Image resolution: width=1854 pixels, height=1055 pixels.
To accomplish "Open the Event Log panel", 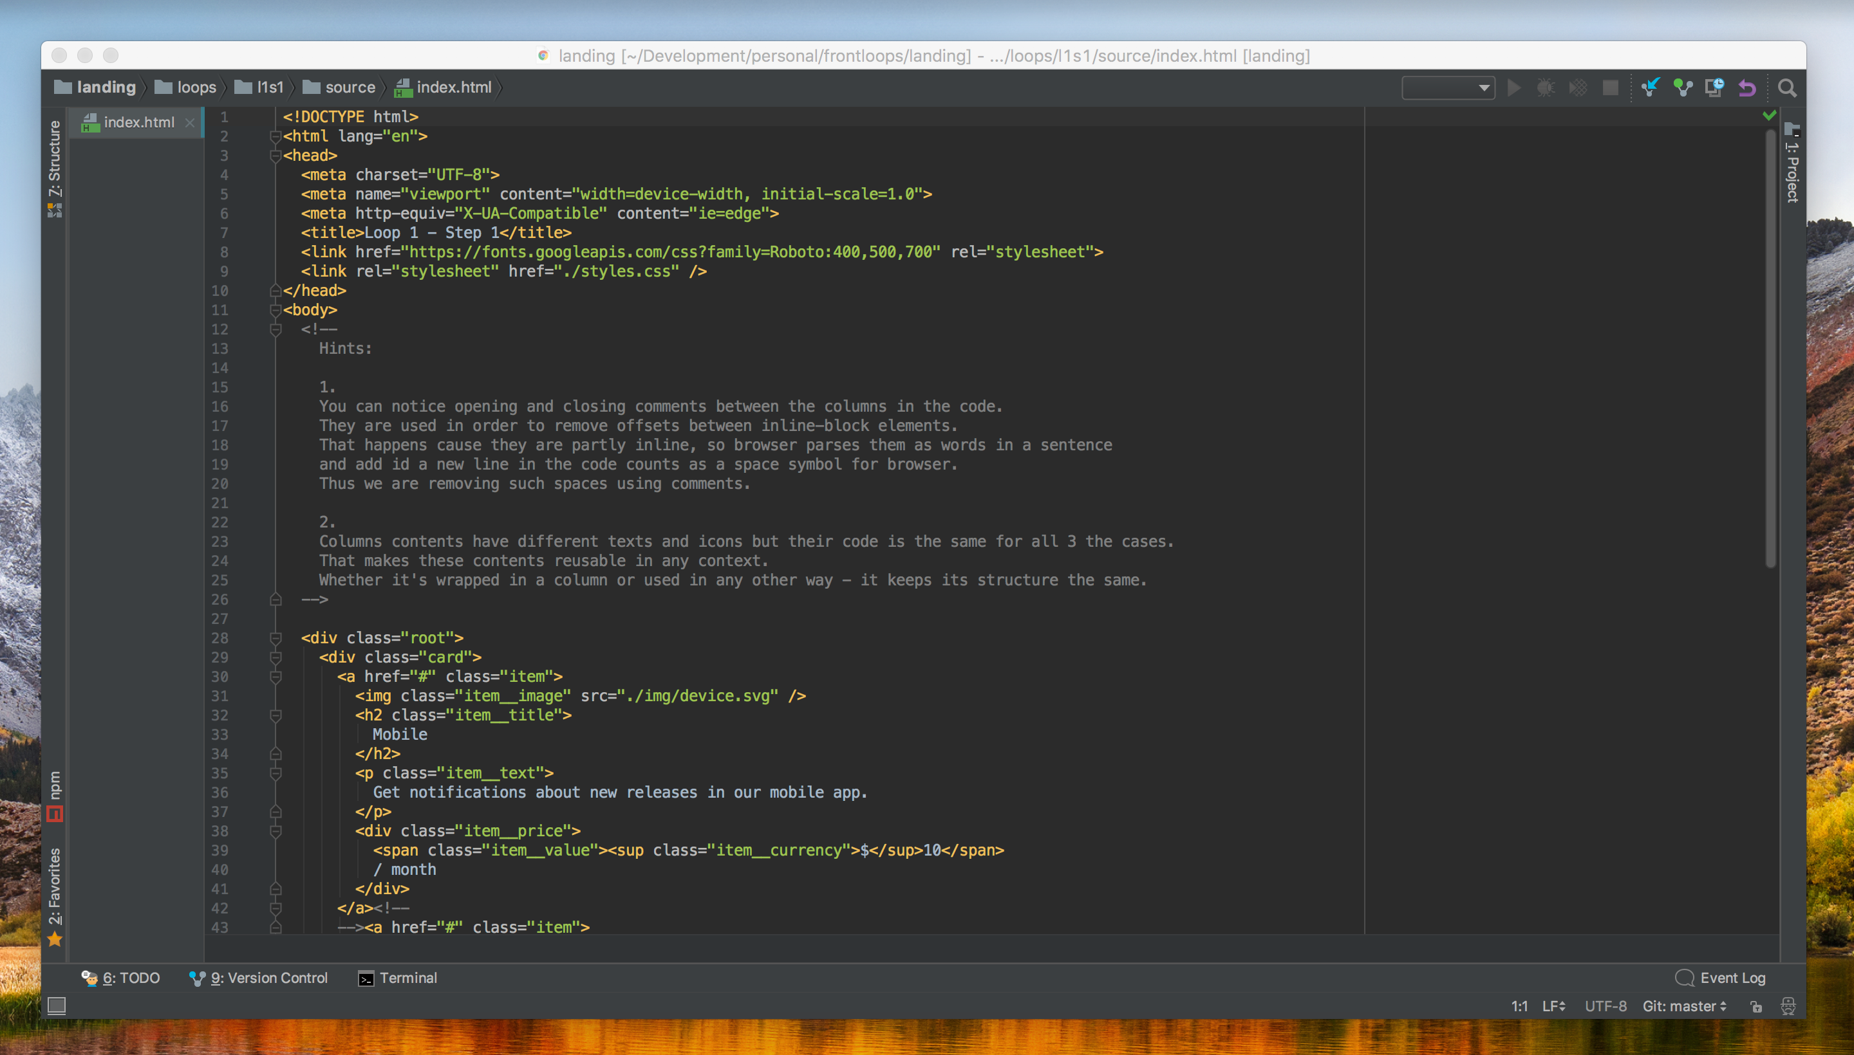I will click(1720, 977).
